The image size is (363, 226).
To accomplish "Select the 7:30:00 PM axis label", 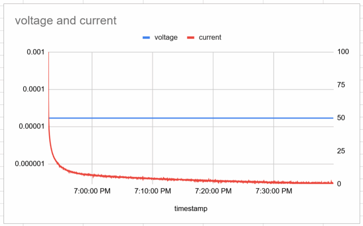I will 274,191.
